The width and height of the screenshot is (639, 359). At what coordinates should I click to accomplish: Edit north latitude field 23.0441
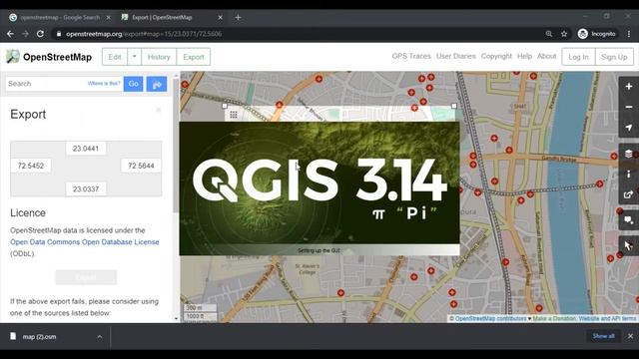pyautogui.click(x=86, y=149)
